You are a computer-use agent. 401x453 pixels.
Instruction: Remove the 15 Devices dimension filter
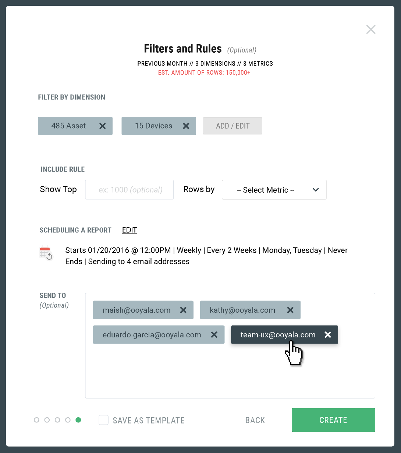186,126
